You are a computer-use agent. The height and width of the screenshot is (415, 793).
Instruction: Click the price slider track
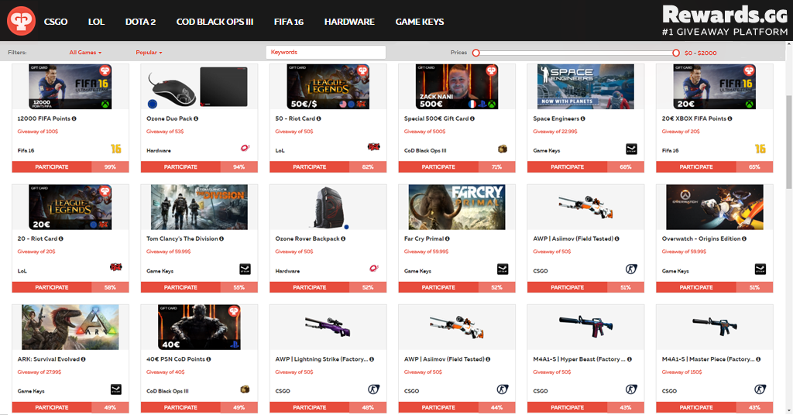[575, 53]
